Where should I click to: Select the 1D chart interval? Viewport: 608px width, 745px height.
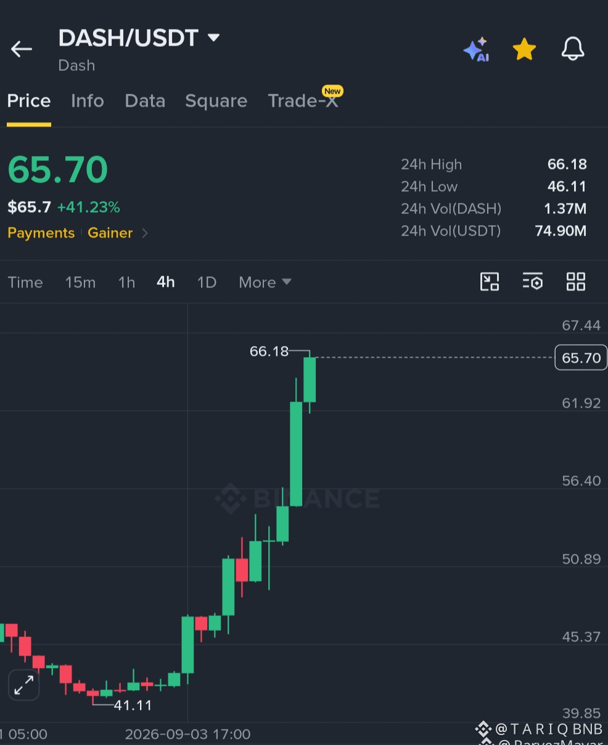207,282
